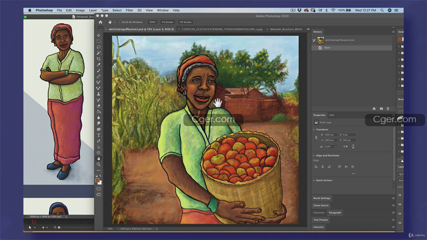Viewport: 427px width, 240px height.
Task: Collapse the Transform section
Action: [x=314, y=130]
